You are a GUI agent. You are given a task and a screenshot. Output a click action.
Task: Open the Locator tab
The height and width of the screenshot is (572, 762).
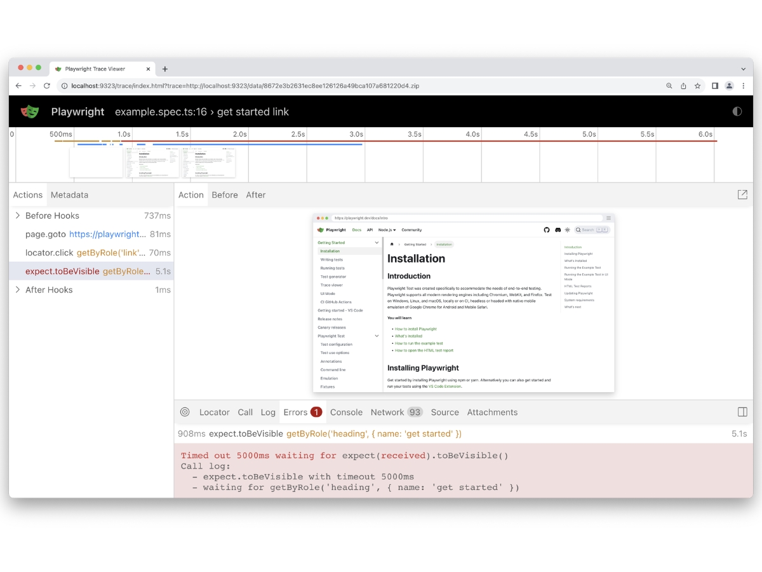click(215, 412)
